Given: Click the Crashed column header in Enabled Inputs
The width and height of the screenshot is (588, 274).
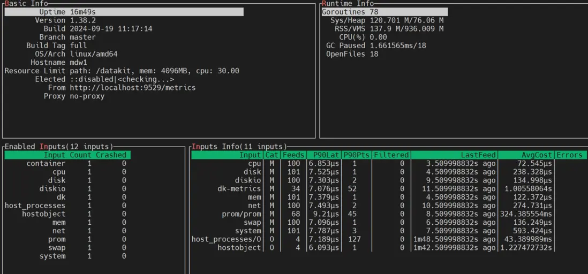Looking at the screenshot, I should point(111,155).
